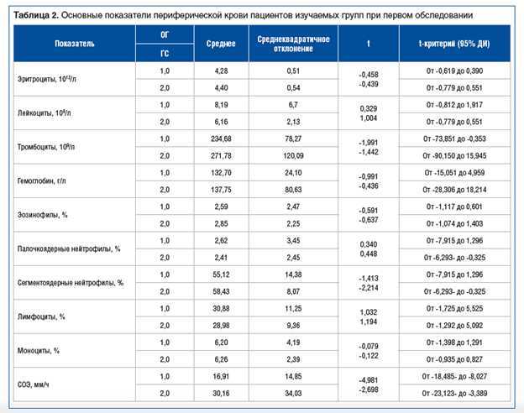Select the eosinophil mean 2,85
Screen dimensions: 524x413
[221, 224]
